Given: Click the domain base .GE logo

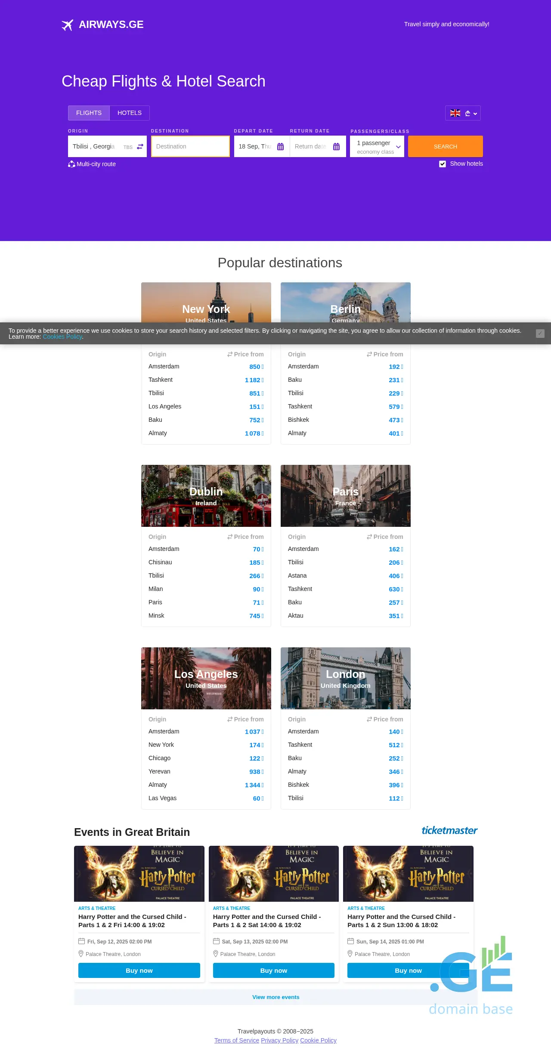Looking at the screenshot, I should point(471,977).
